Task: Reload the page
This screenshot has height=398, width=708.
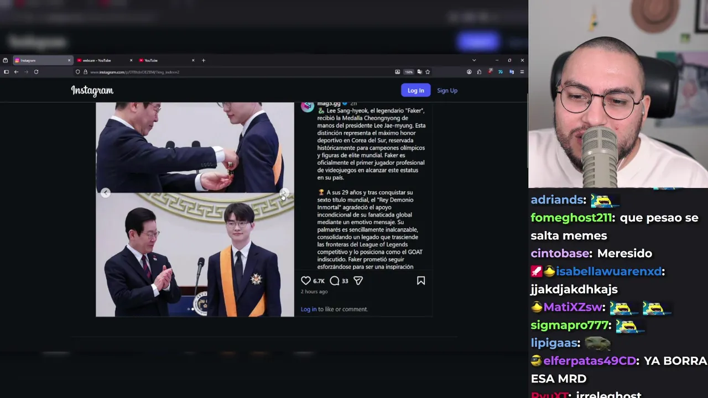Action: tap(36, 72)
